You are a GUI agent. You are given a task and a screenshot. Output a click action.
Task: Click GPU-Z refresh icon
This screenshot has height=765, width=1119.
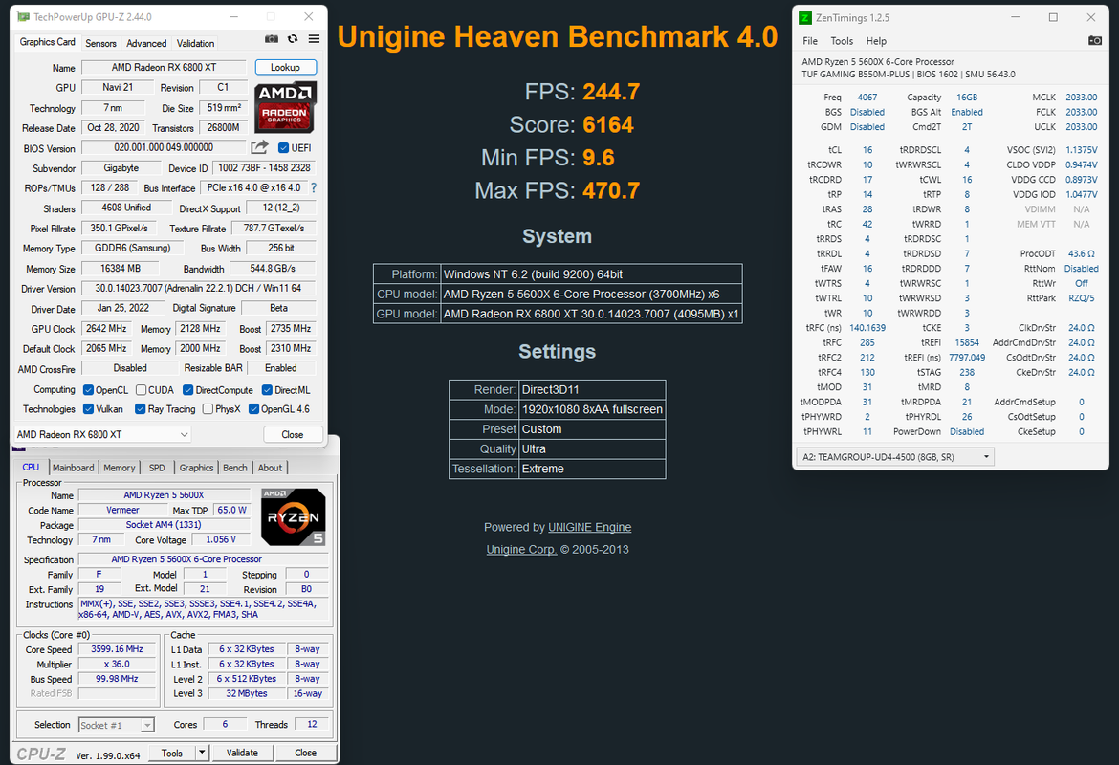(293, 39)
